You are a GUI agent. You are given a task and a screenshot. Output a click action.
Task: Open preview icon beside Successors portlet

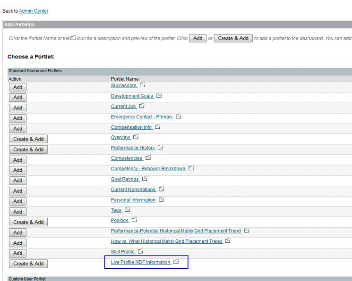142,85
